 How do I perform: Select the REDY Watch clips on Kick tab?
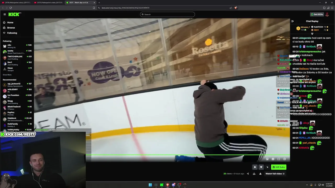(80, 3)
